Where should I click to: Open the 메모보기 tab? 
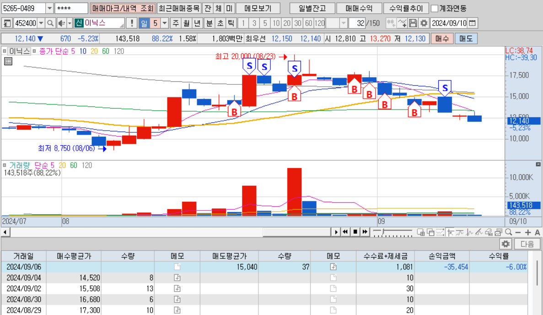[x=258, y=8]
